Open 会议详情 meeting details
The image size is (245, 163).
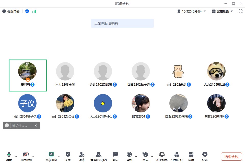pos(11,11)
